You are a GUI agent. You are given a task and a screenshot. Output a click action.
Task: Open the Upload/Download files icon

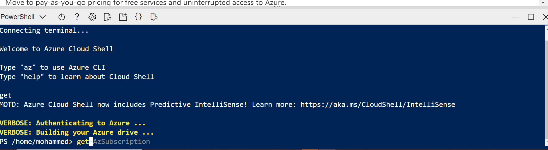(108, 17)
